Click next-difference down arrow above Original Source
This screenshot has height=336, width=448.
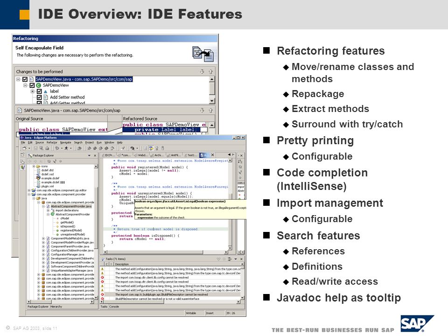point(202,110)
